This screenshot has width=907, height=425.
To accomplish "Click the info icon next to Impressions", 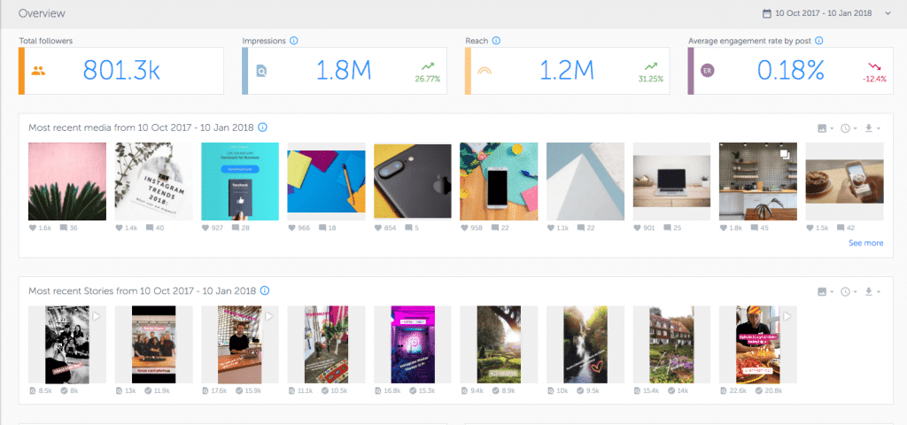I will coord(293,41).
